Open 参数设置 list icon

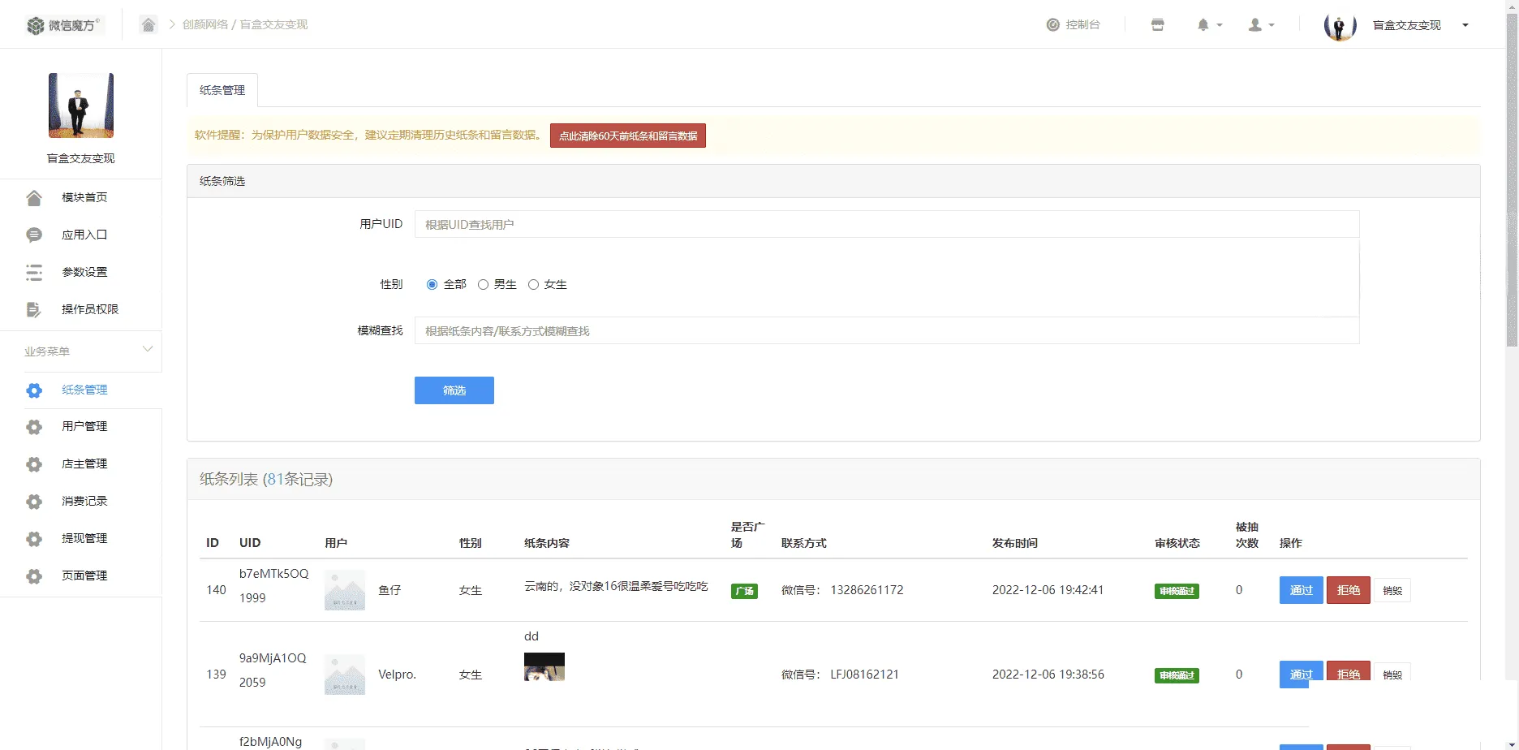(x=34, y=272)
